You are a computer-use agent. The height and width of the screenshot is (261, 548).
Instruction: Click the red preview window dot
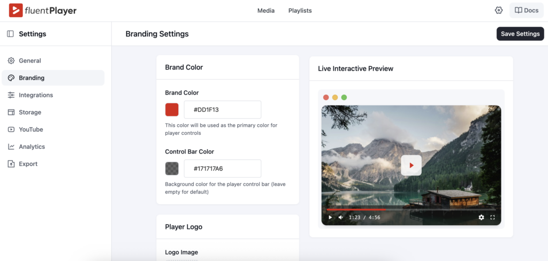coord(326,97)
